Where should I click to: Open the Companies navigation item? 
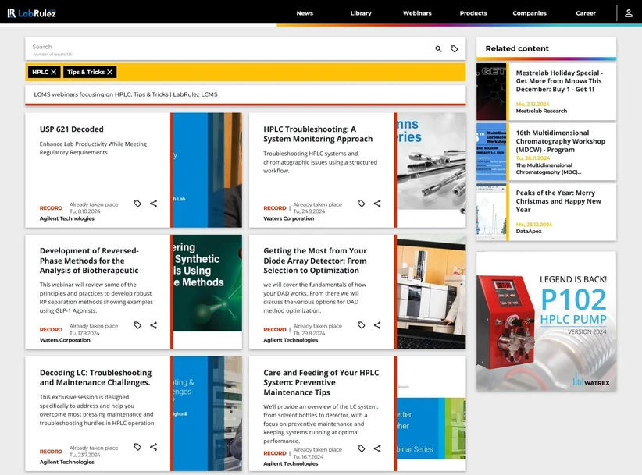click(530, 13)
